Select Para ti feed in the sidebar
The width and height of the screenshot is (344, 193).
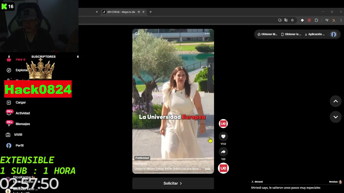click(20, 60)
